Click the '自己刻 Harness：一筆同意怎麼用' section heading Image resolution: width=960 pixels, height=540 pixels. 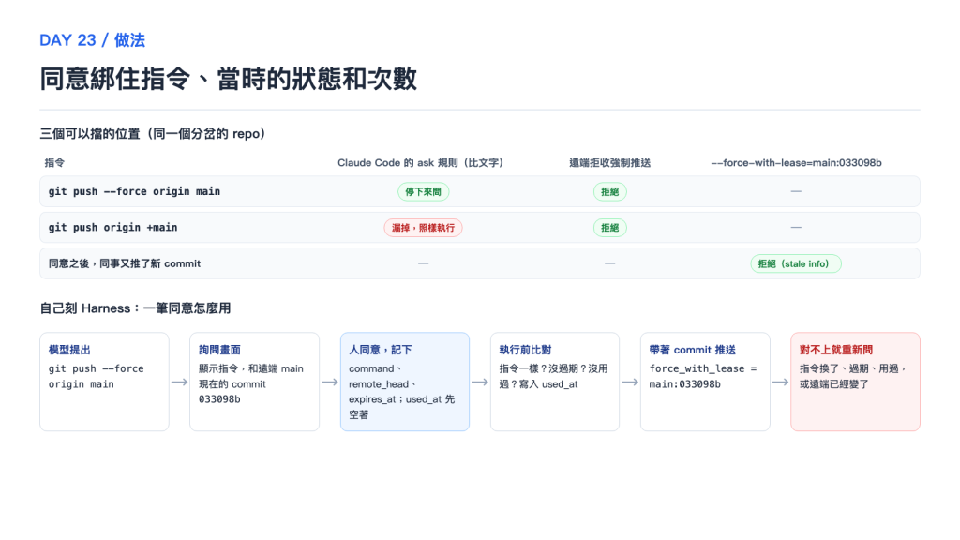[135, 307]
